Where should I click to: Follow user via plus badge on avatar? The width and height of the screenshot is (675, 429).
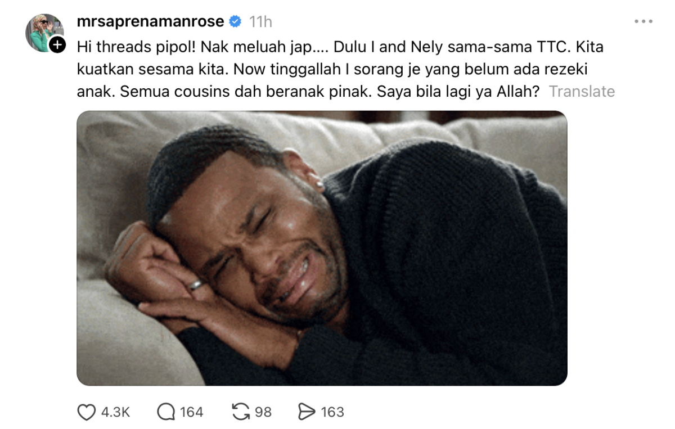(57, 44)
